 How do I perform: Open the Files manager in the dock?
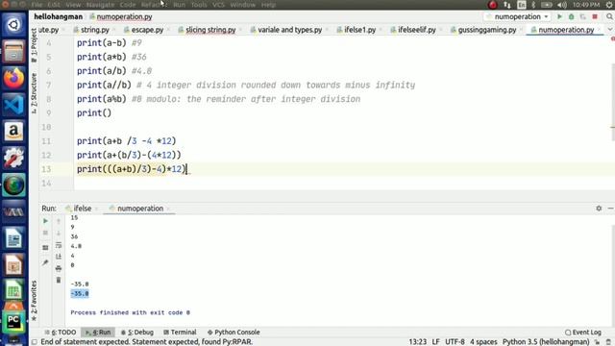coord(13,51)
